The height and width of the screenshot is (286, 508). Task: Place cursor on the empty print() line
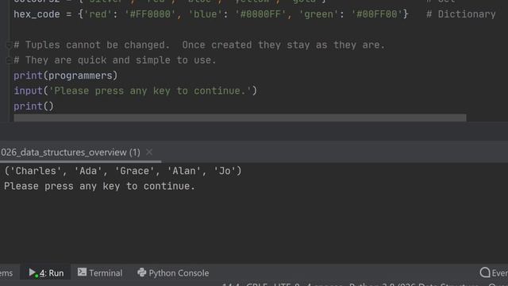(33, 106)
